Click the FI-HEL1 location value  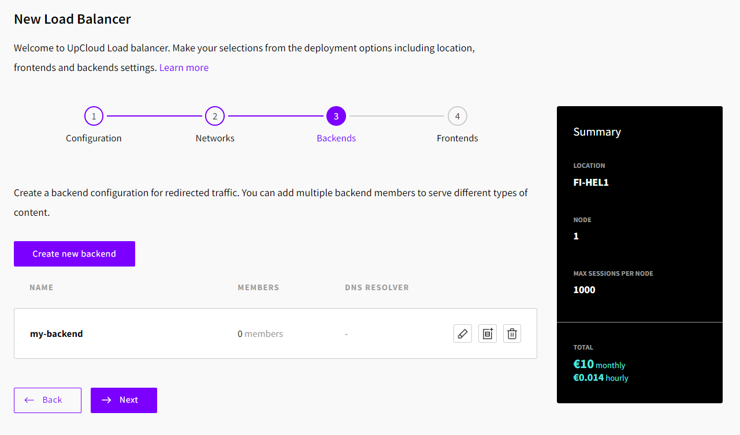591,182
